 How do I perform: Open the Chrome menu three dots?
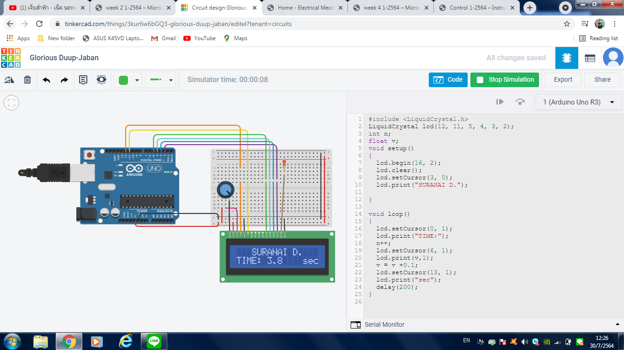[x=615, y=24]
